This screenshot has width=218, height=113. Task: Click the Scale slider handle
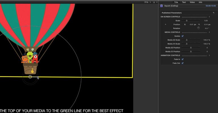(x=187, y=21)
